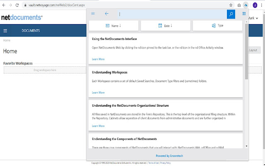Click the 'Drag workspace here' drop area

click(x=45, y=70)
